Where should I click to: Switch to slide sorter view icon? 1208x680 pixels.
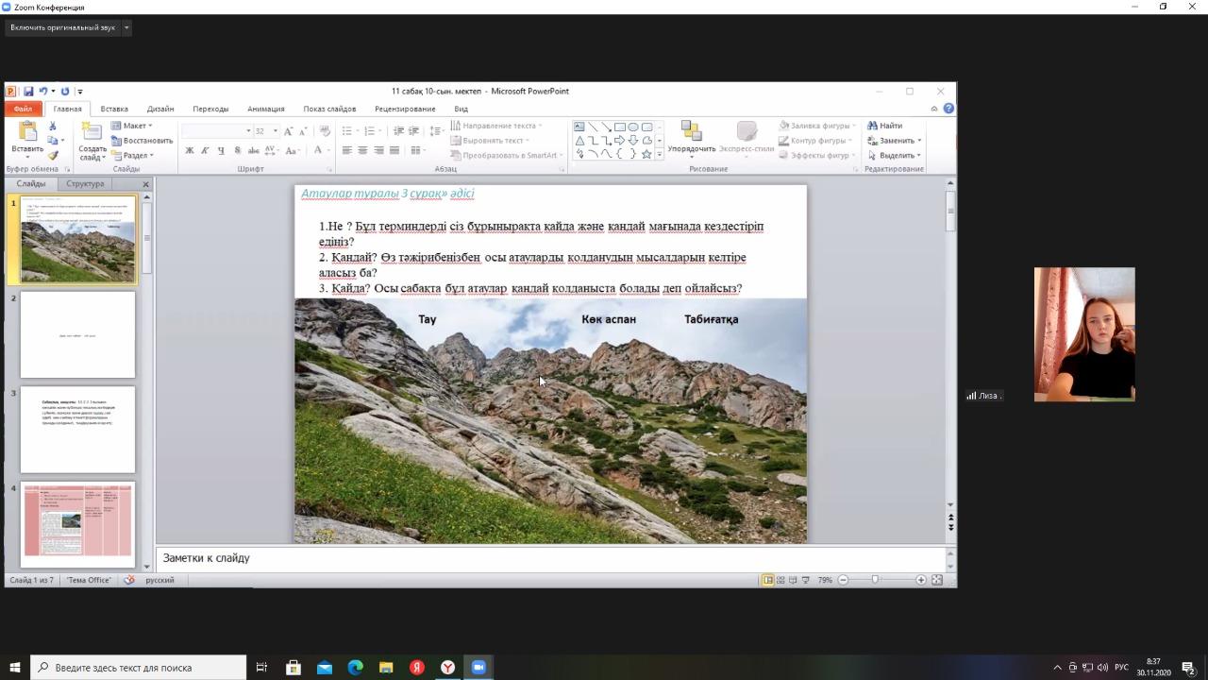coord(780,580)
